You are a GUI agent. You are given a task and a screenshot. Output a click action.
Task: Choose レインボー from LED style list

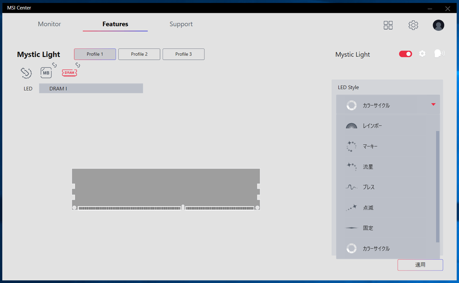tap(386, 126)
